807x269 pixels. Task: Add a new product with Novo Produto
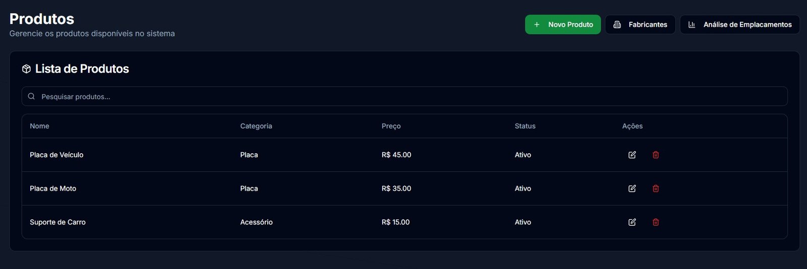[x=563, y=25]
